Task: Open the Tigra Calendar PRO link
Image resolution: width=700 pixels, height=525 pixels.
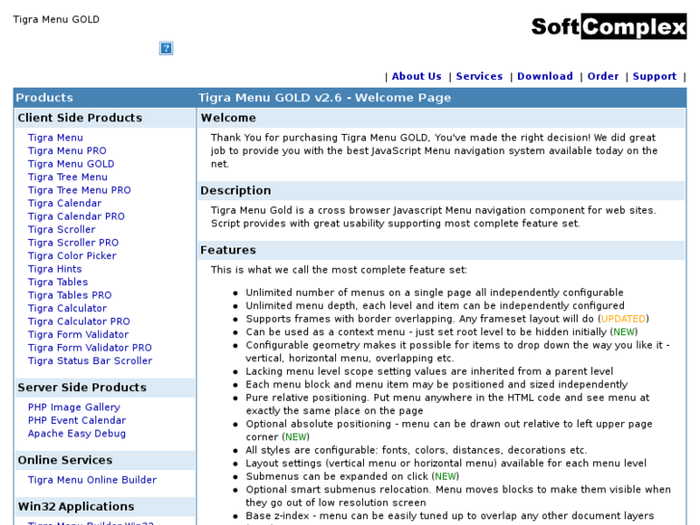Action: [76, 216]
